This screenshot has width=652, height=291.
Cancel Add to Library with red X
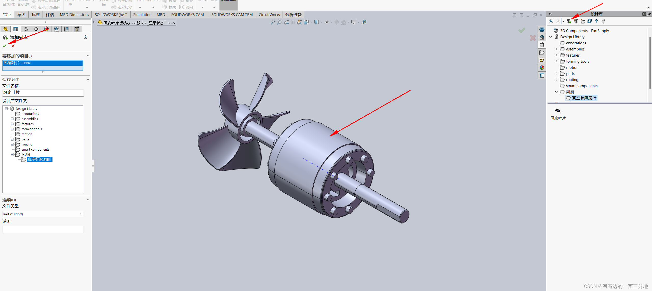13,46
